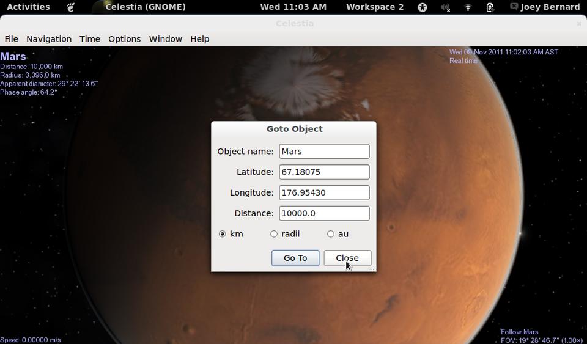The image size is (587, 344).
Task: Open the Wi-Fi network indicator
Action: [x=468, y=7]
